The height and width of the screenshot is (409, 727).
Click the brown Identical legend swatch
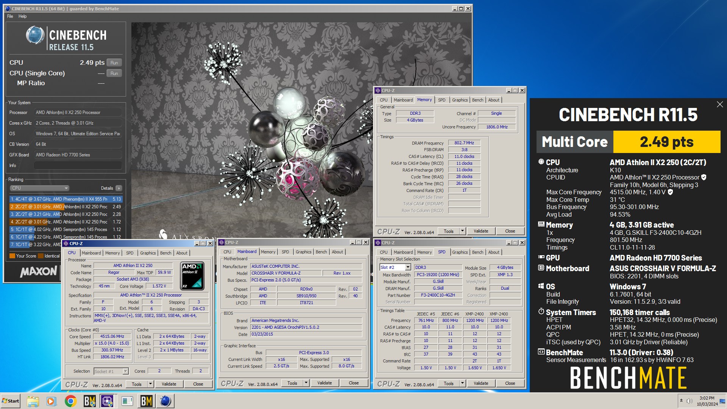(41, 256)
